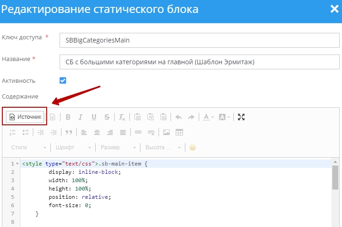Insert table using toolbar icon
This screenshot has height=227, width=342.
click(179, 132)
